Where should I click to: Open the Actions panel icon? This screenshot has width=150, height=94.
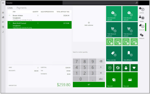(x=142, y=10)
